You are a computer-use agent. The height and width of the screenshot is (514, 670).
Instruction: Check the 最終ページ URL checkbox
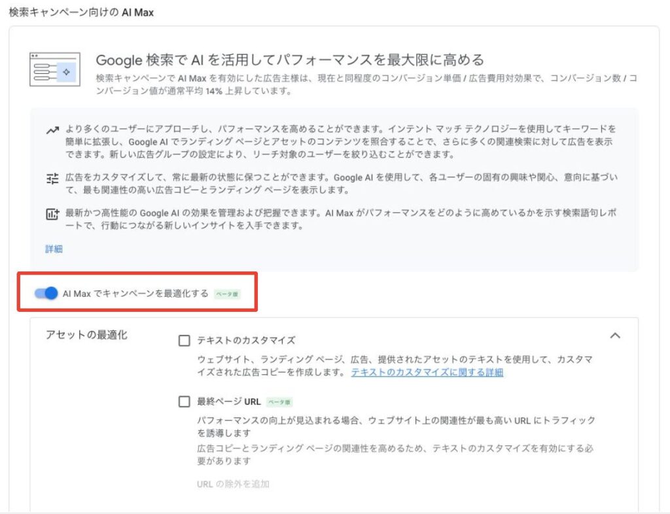[184, 402]
